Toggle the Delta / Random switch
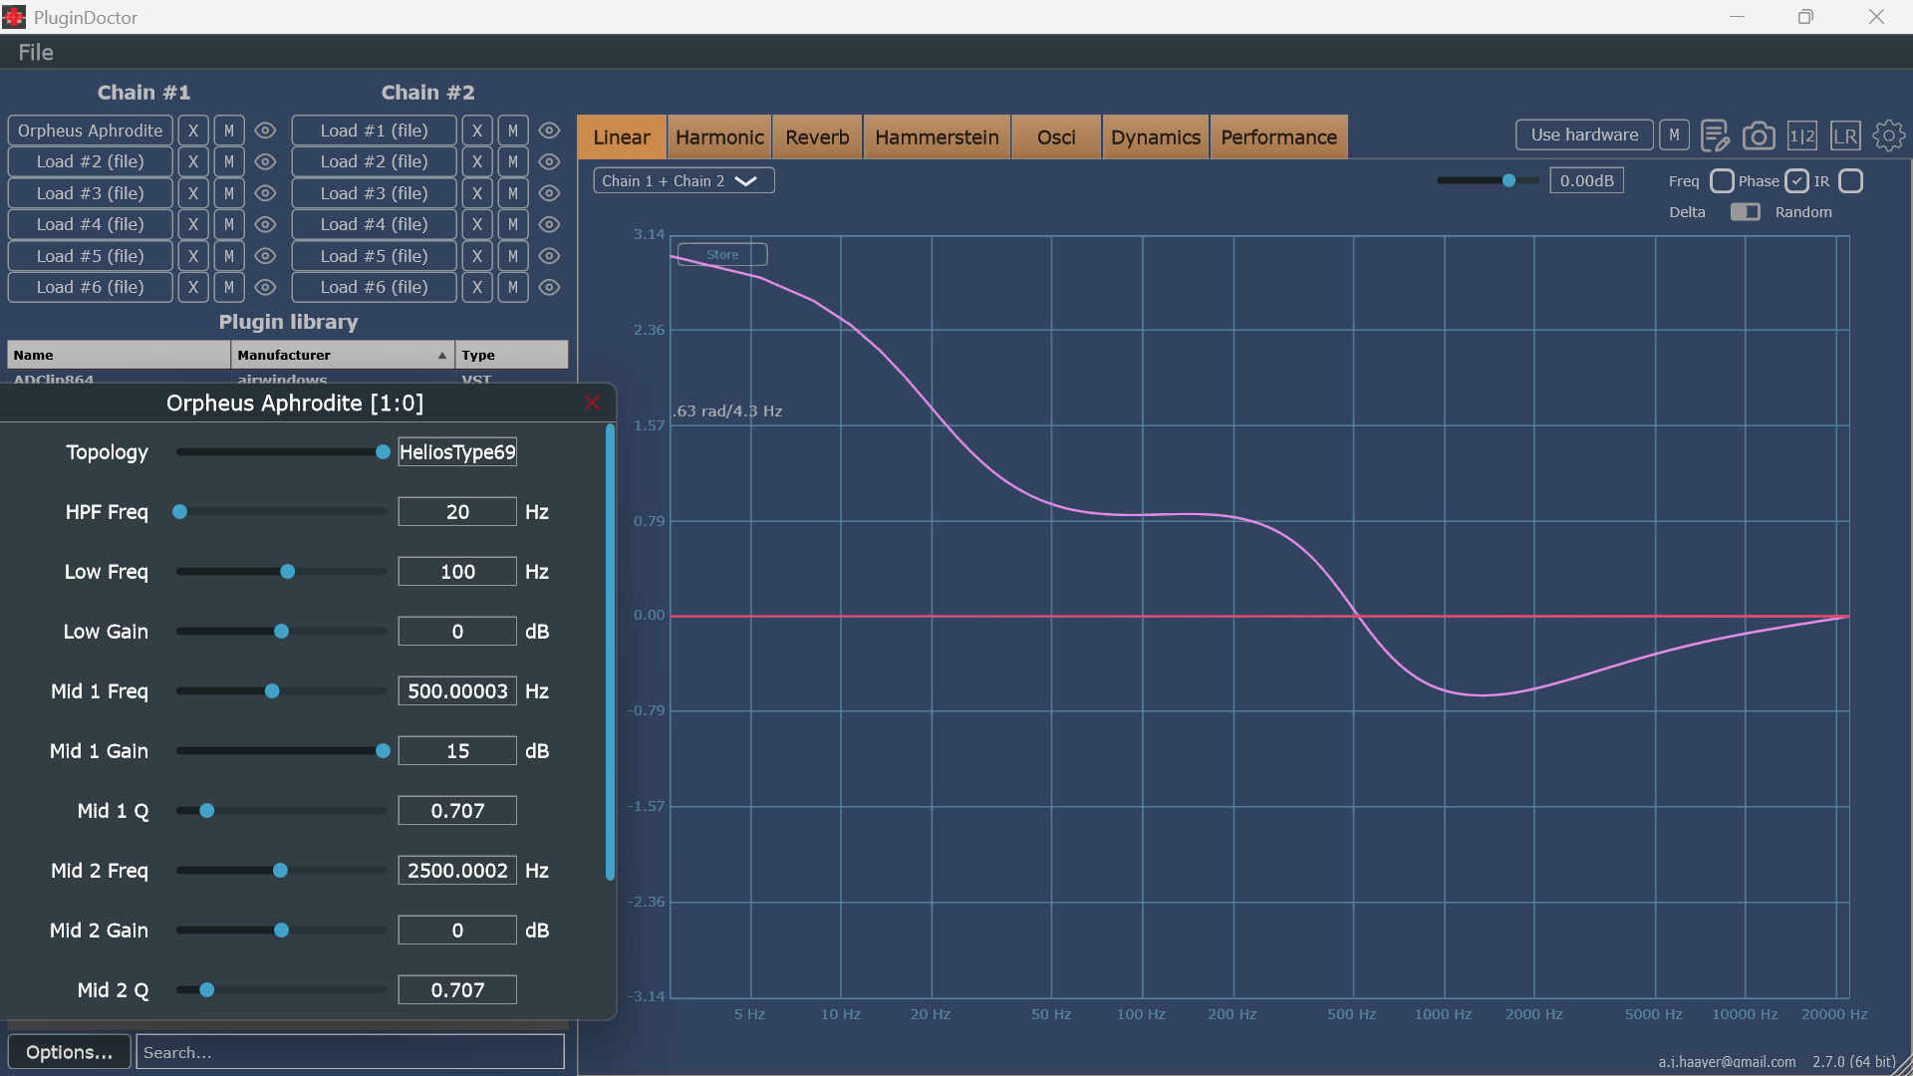This screenshot has width=1913, height=1076. [x=1745, y=212]
